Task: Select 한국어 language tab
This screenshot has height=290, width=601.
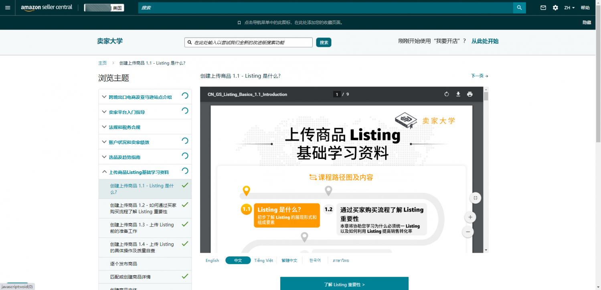Action: [x=315, y=260]
